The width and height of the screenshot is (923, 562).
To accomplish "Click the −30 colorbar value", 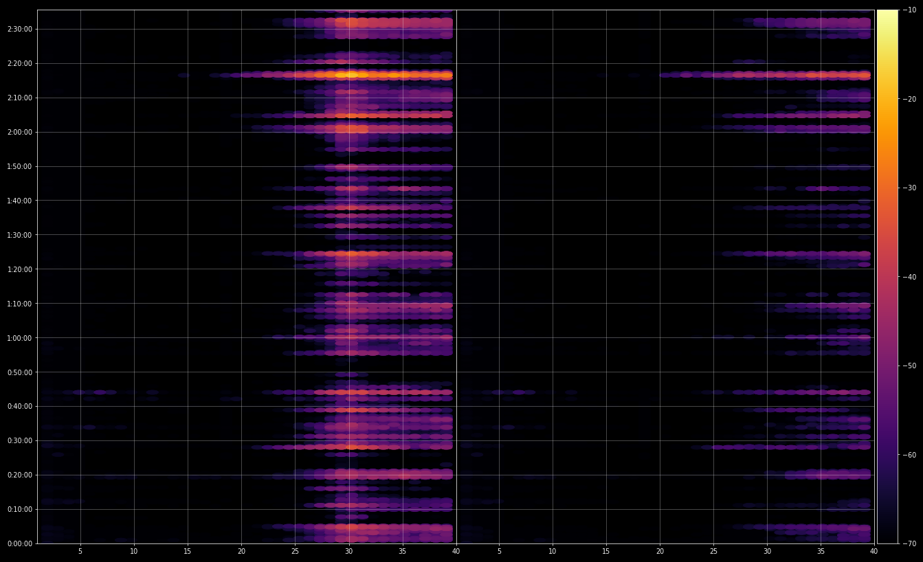I will [x=911, y=188].
